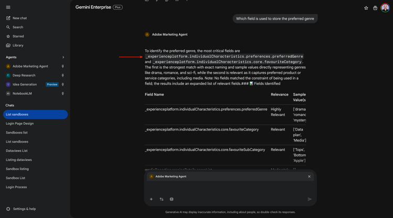Collapse sidebar with hamburger menu icon
Image resolution: width=393 pixels, height=218 pixels.
[8, 7]
